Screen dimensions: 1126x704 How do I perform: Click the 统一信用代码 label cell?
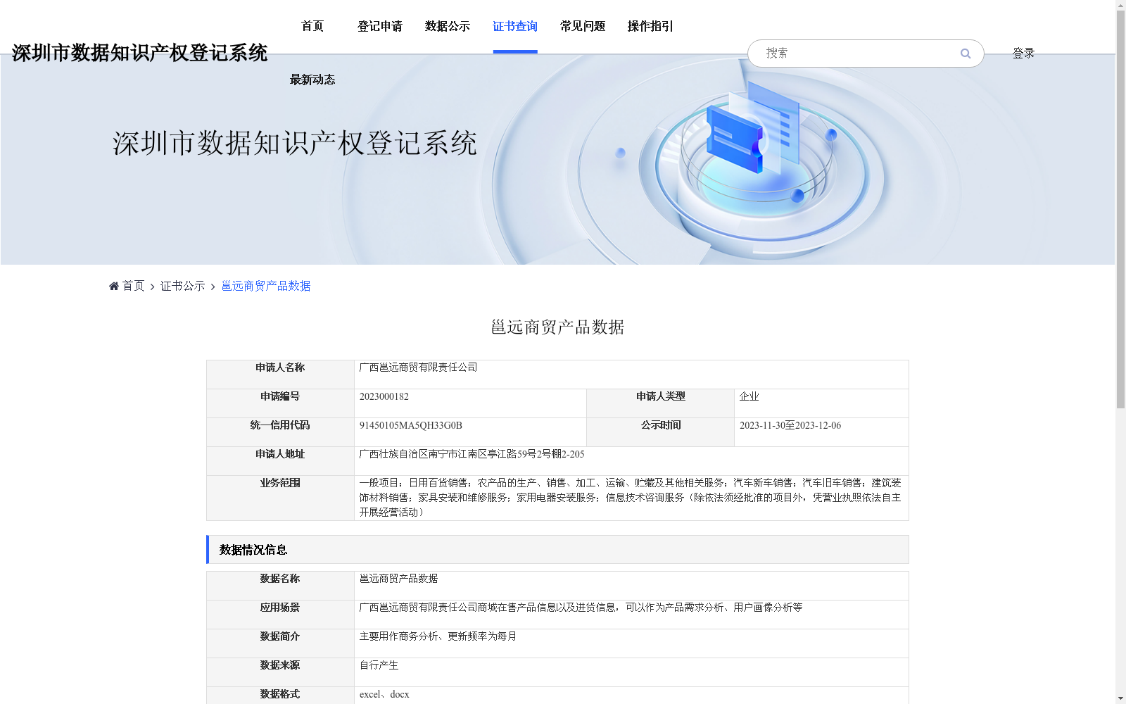[280, 432]
